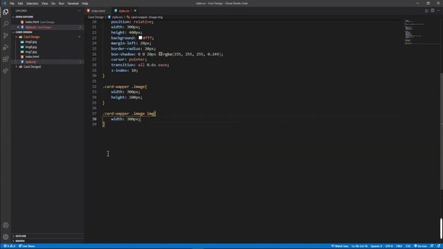
Task: Click Watch Sass in status bar
Action: click(340, 246)
